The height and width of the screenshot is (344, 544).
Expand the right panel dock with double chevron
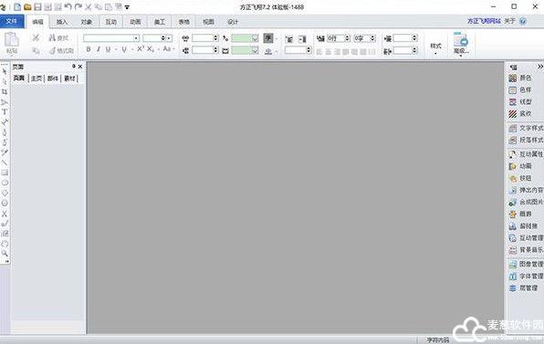tap(540, 67)
